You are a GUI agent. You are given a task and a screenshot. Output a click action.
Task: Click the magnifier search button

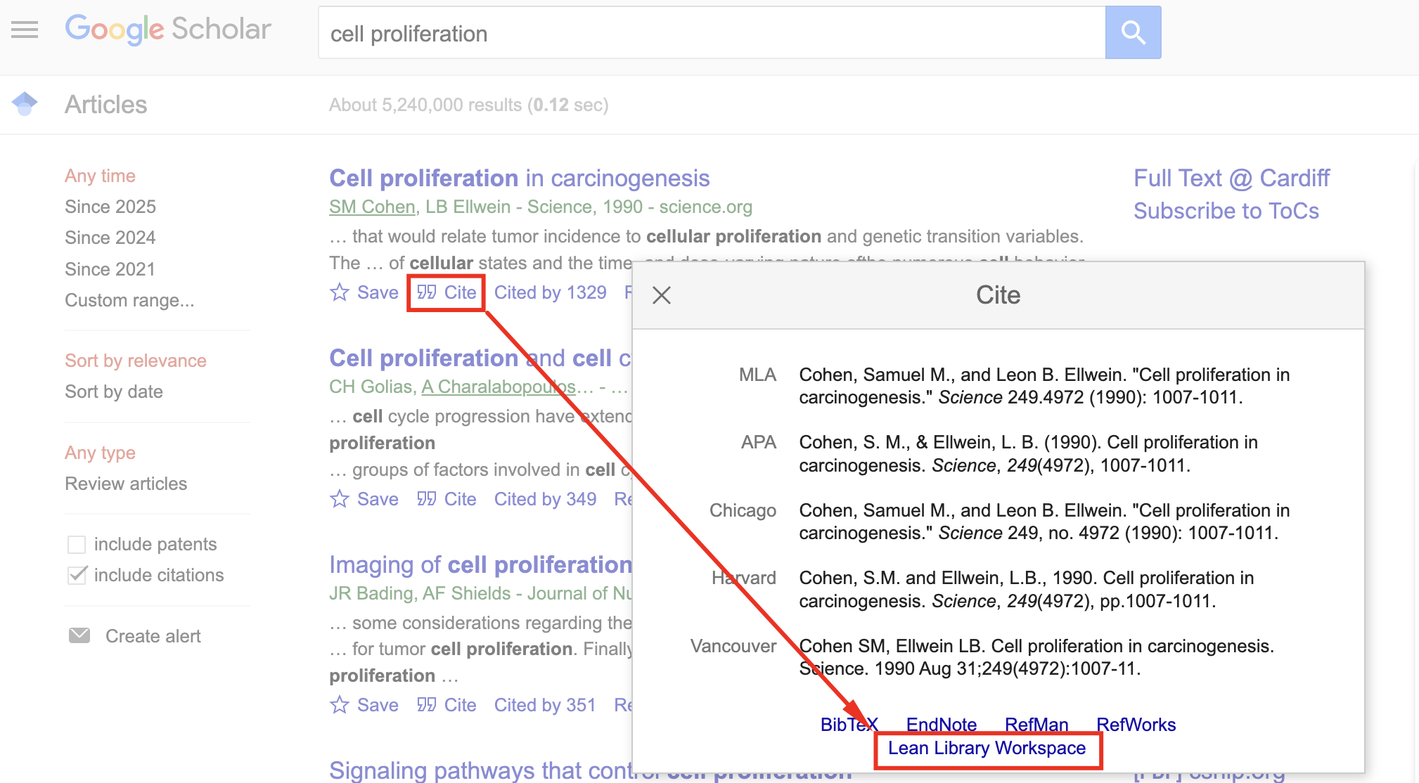[x=1133, y=32]
